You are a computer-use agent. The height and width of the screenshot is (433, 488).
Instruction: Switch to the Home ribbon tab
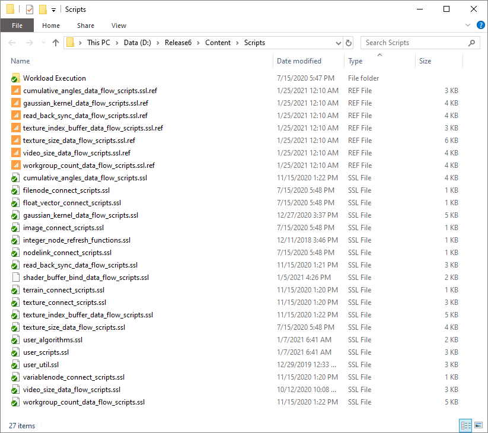tap(51, 26)
